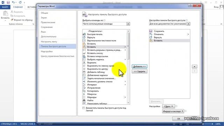Select Вернуть in quick access list
224x126 pixels.
(169, 37)
